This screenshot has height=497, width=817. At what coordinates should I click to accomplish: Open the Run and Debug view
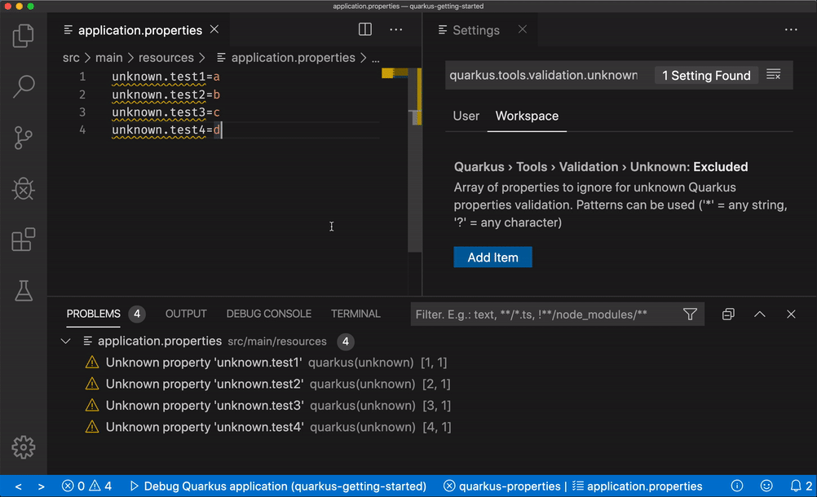24,188
